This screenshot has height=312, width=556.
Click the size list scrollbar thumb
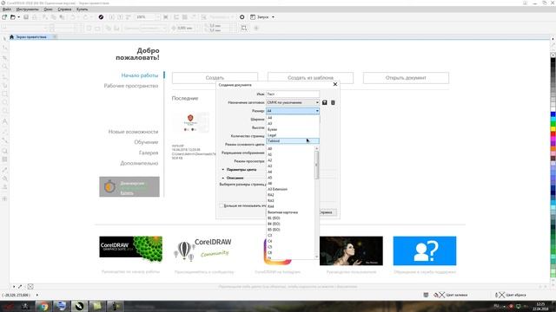(x=316, y=165)
